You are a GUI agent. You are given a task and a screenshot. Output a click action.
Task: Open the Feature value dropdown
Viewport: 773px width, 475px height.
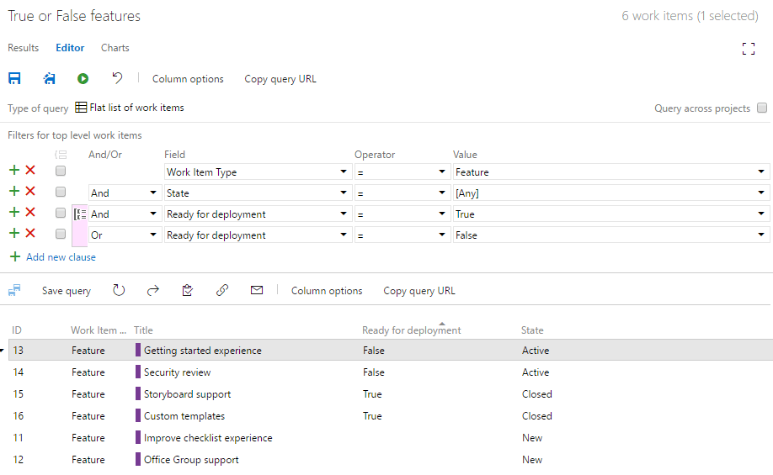pyautogui.click(x=761, y=172)
